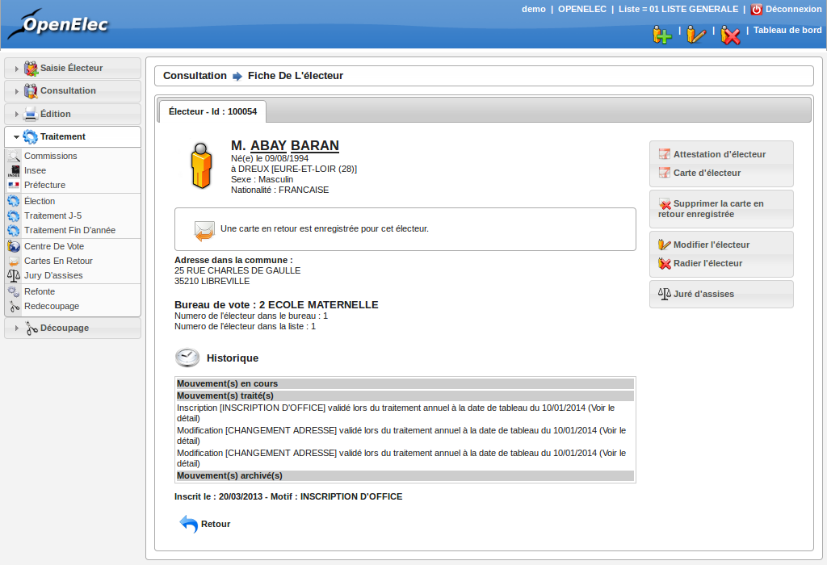Open Voir le détail for Inscription d'office
The width and height of the screenshot is (827, 565).
[x=601, y=408]
